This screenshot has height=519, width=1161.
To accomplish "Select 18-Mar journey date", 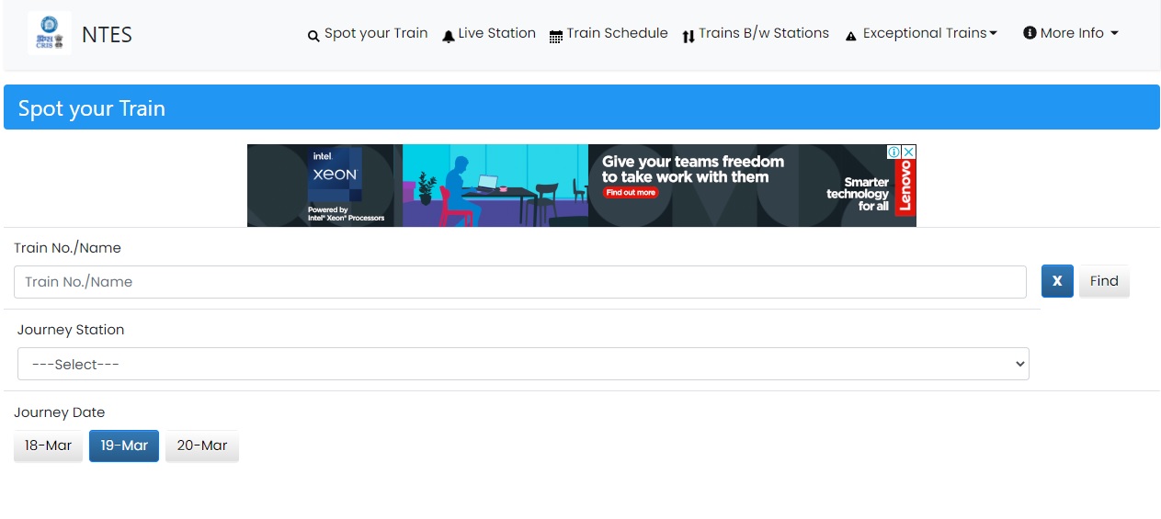I will [48, 446].
